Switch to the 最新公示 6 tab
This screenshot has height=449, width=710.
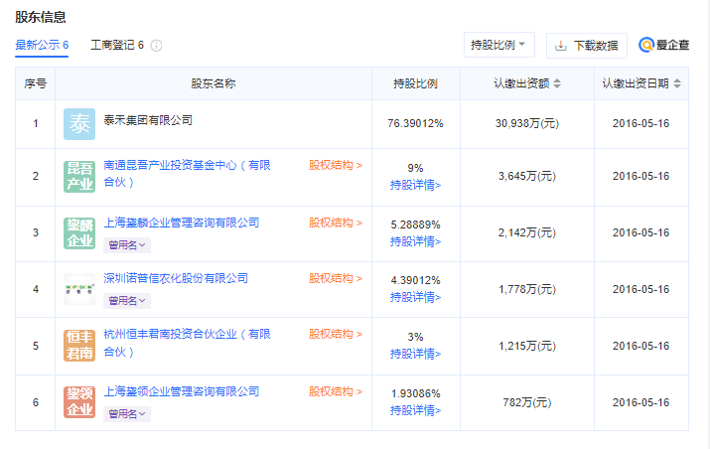point(42,45)
